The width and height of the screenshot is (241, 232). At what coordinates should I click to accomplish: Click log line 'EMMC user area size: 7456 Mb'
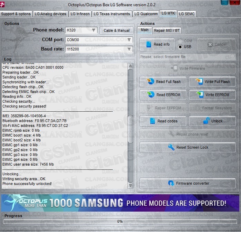(28, 164)
